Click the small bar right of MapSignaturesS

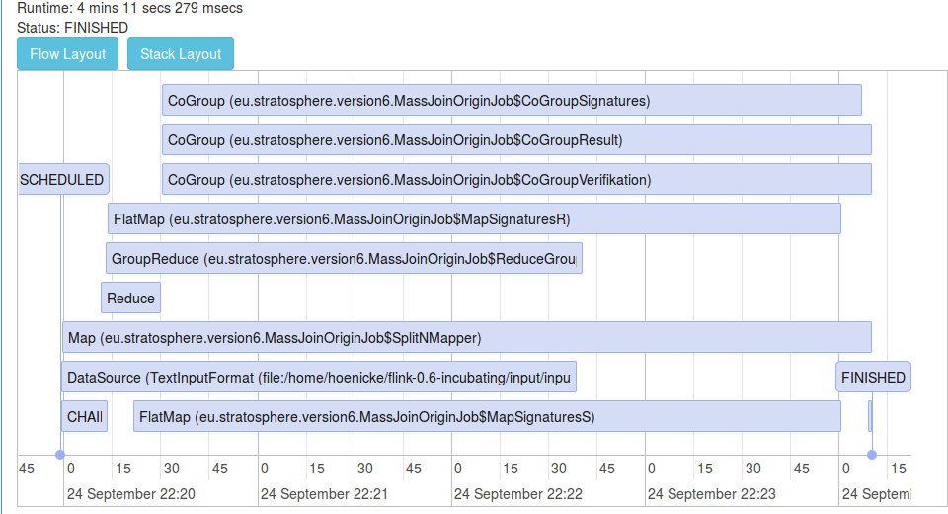870,416
